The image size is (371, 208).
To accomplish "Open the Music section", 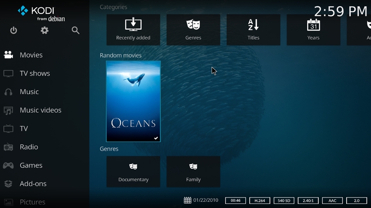I will (x=29, y=92).
